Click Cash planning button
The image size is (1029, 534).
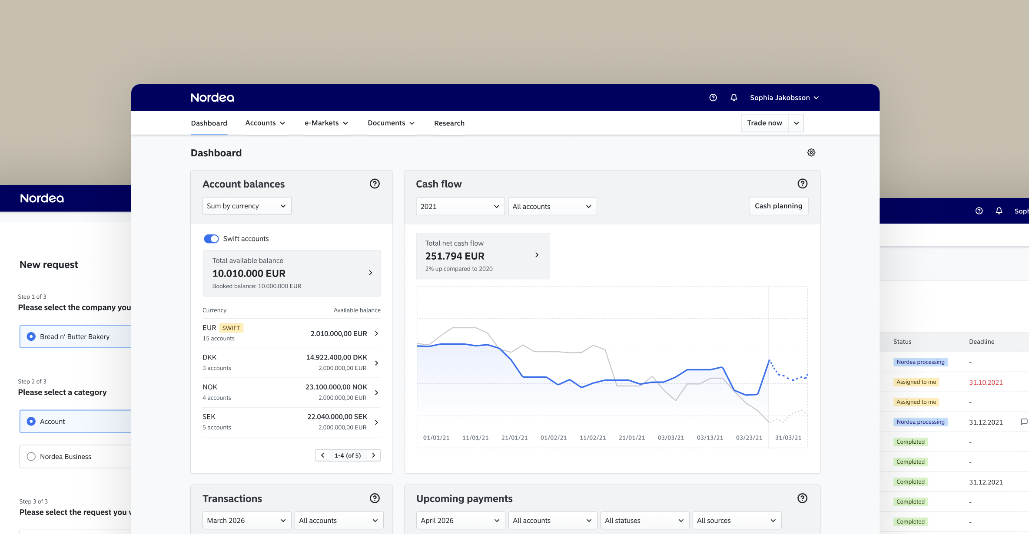coord(779,206)
